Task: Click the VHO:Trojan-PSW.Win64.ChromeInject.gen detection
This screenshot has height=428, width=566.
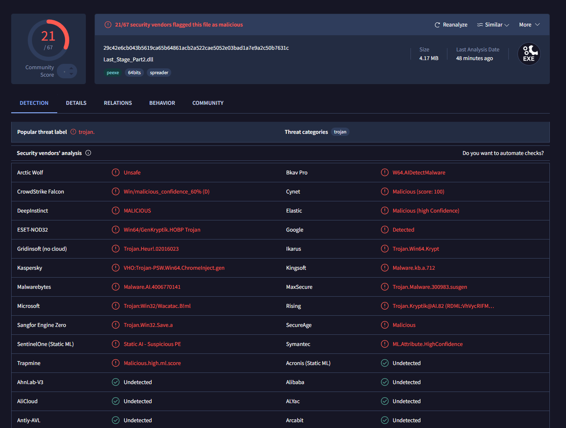Action: coord(174,268)
